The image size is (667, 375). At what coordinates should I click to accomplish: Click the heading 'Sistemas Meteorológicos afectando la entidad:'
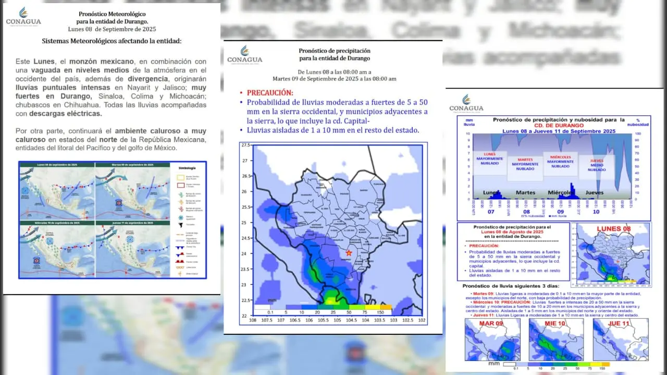[112, 41]
